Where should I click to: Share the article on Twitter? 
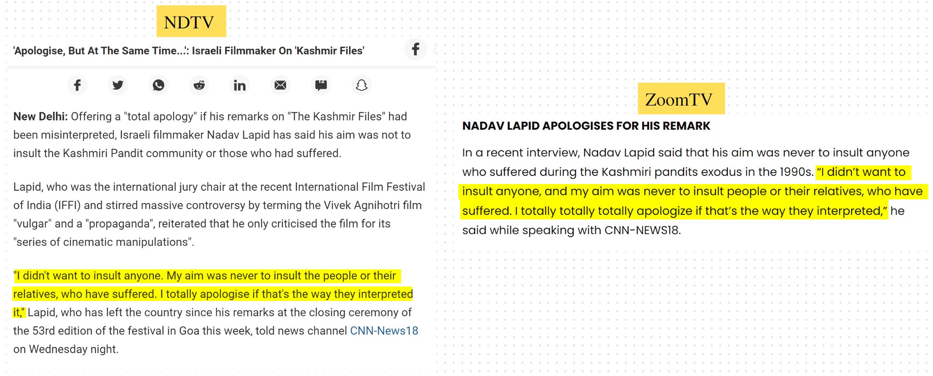coord(118,85)
